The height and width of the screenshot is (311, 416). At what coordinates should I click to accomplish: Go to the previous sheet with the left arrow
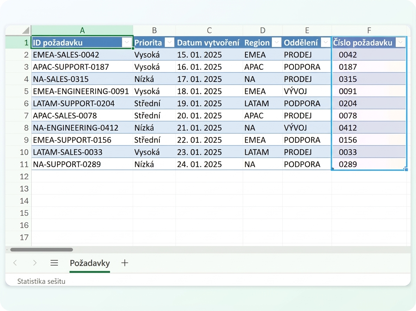point(15,263)
